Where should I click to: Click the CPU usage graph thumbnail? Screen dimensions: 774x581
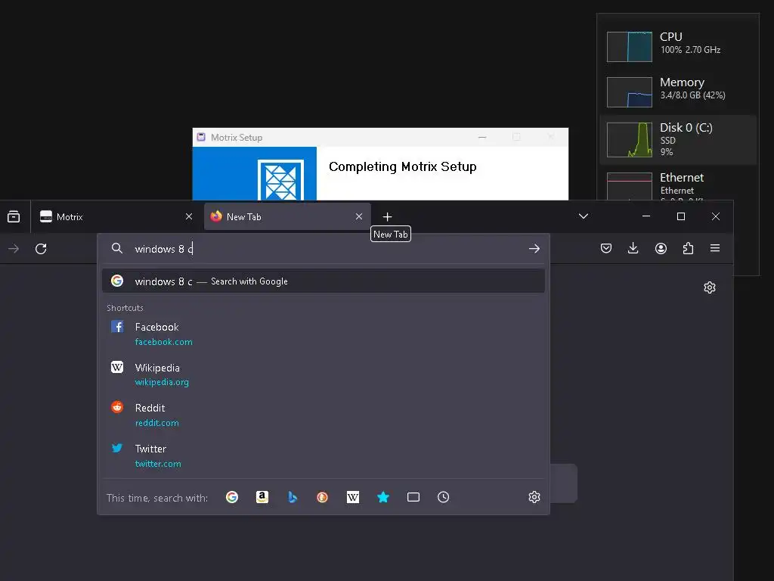(630, 46)
